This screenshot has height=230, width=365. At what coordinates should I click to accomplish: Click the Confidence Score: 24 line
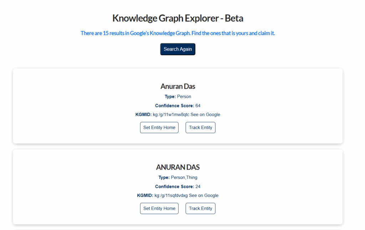click(178, 187)
